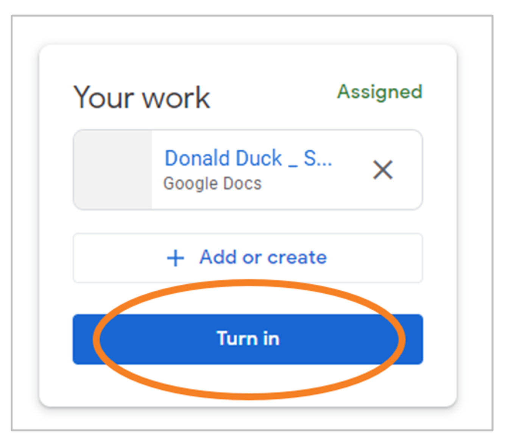Viewport: 519px width, 444px height.
Task: Remove the Donald Duck attachment with X
Action: pos(383,170)
